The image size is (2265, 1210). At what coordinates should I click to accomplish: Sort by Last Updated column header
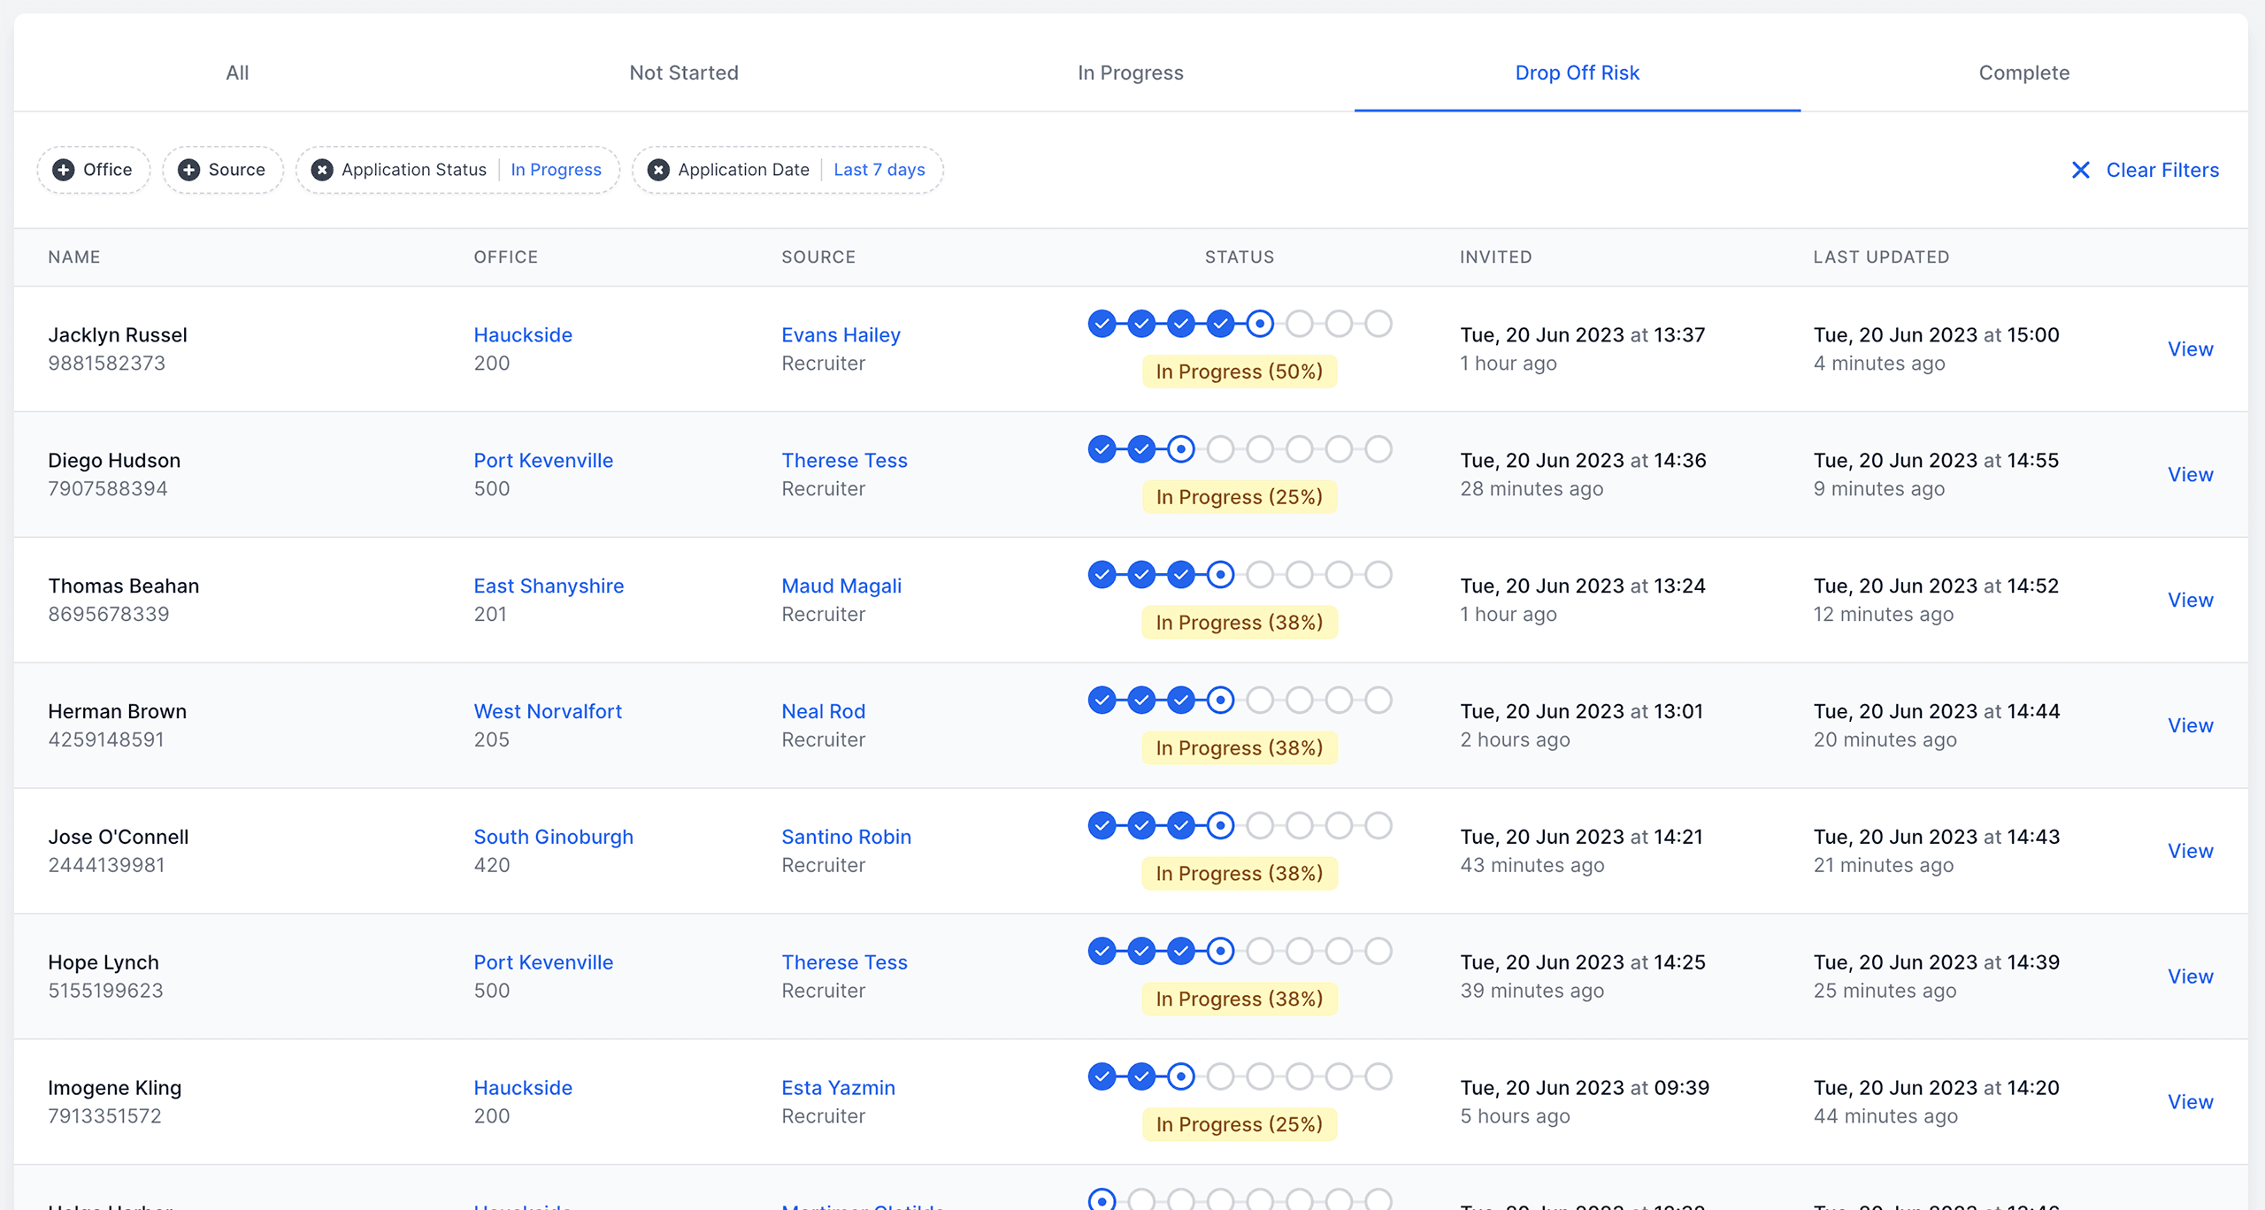pyautogui.click(x=1881, y=257)
